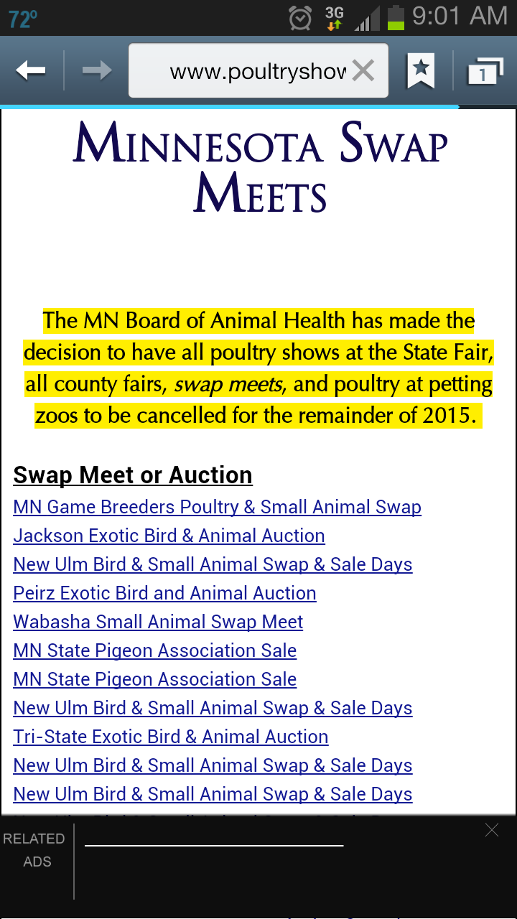517x919 pixels.
Task: Tap the Related Ads label
Action: (x=34, y=850)
